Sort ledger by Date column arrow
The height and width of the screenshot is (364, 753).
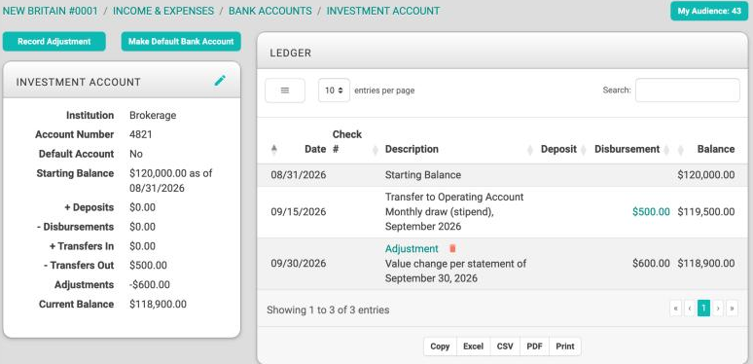(274, 149)
